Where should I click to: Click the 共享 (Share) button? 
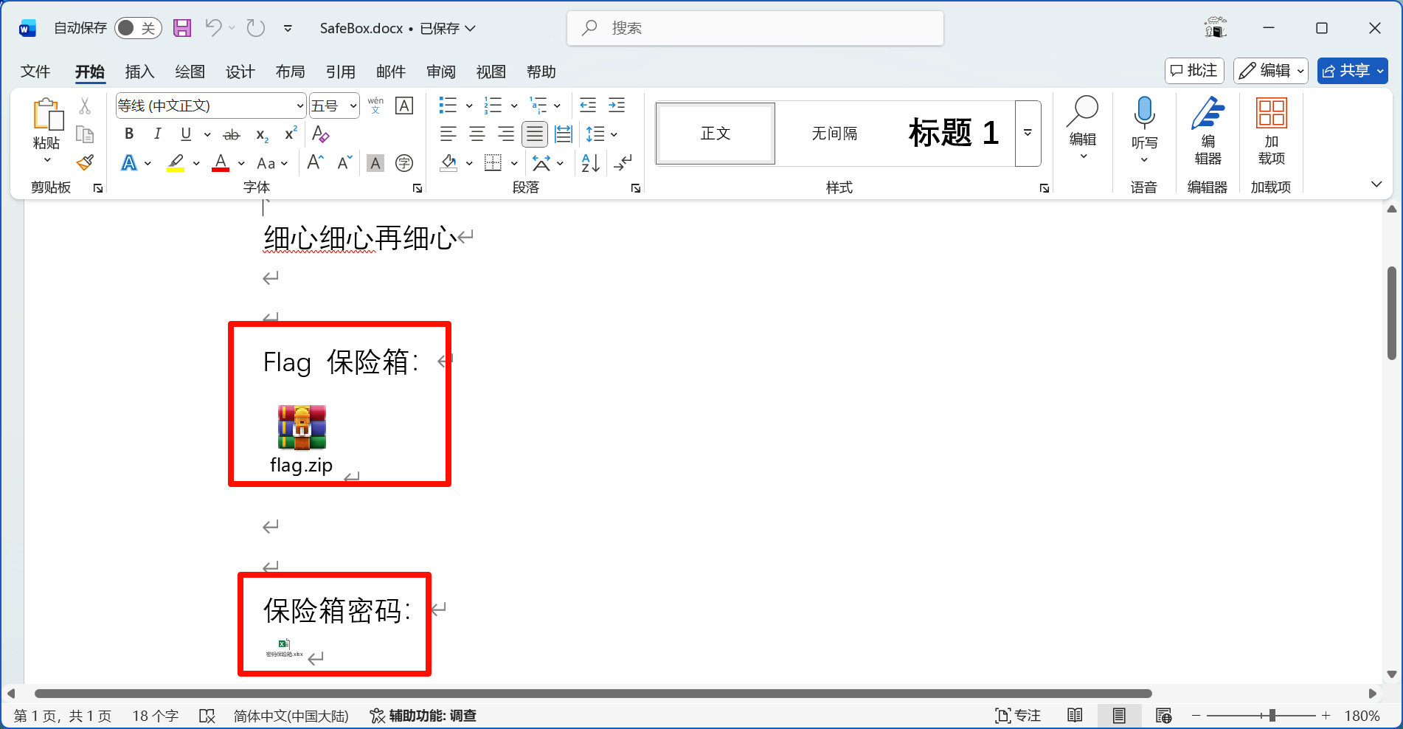[x=1352, y=71]
